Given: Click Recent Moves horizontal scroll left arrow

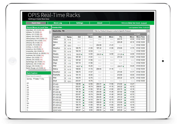Looking at the screenshot, I should pyautogui.click(x=27, y=70).
